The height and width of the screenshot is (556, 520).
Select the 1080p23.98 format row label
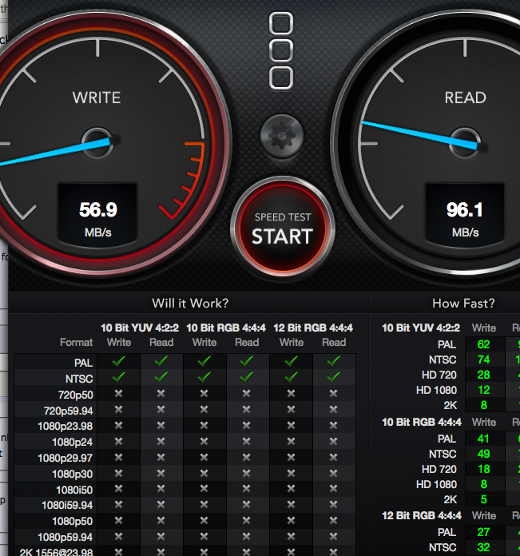click(65, 426)
